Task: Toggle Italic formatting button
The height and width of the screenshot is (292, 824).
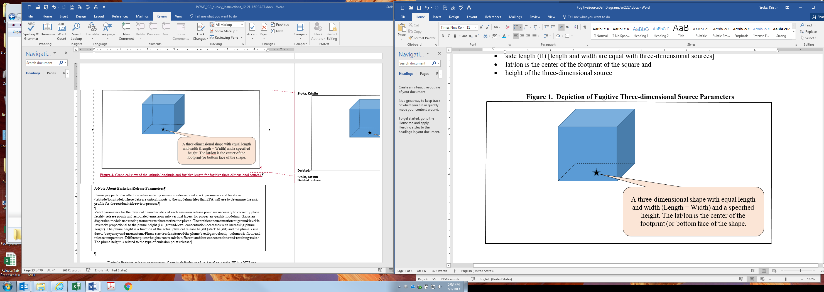Action: 449,36
